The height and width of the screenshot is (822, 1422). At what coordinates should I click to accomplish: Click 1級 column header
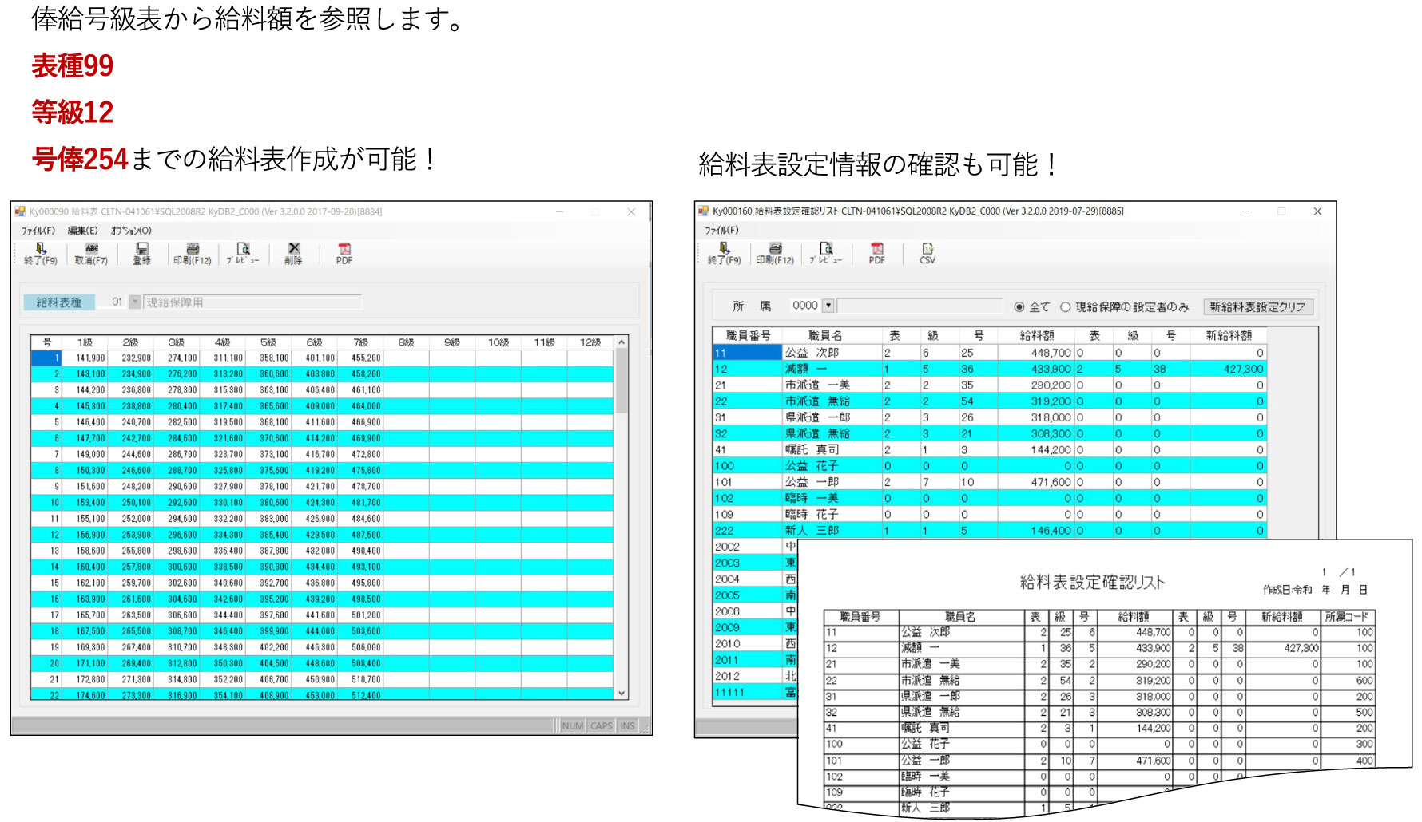pyautogui.click(x=85, y=342)
